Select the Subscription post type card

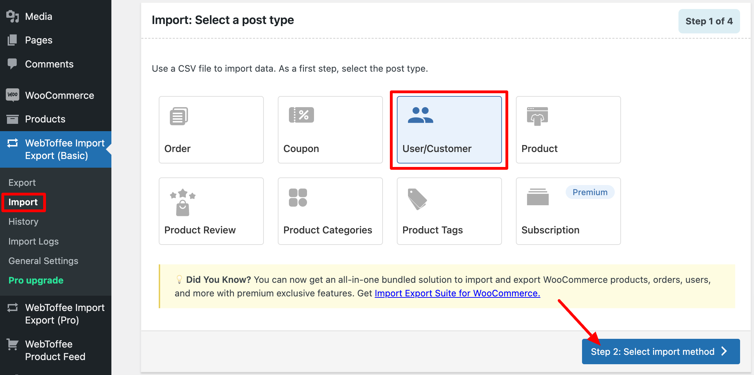point(568,211)
